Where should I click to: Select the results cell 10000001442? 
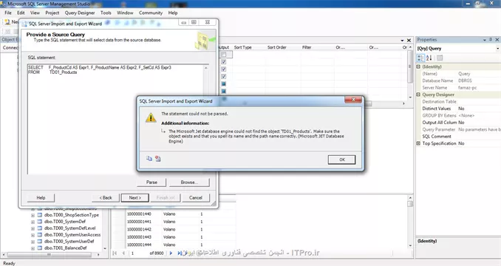tap(140, 229)
